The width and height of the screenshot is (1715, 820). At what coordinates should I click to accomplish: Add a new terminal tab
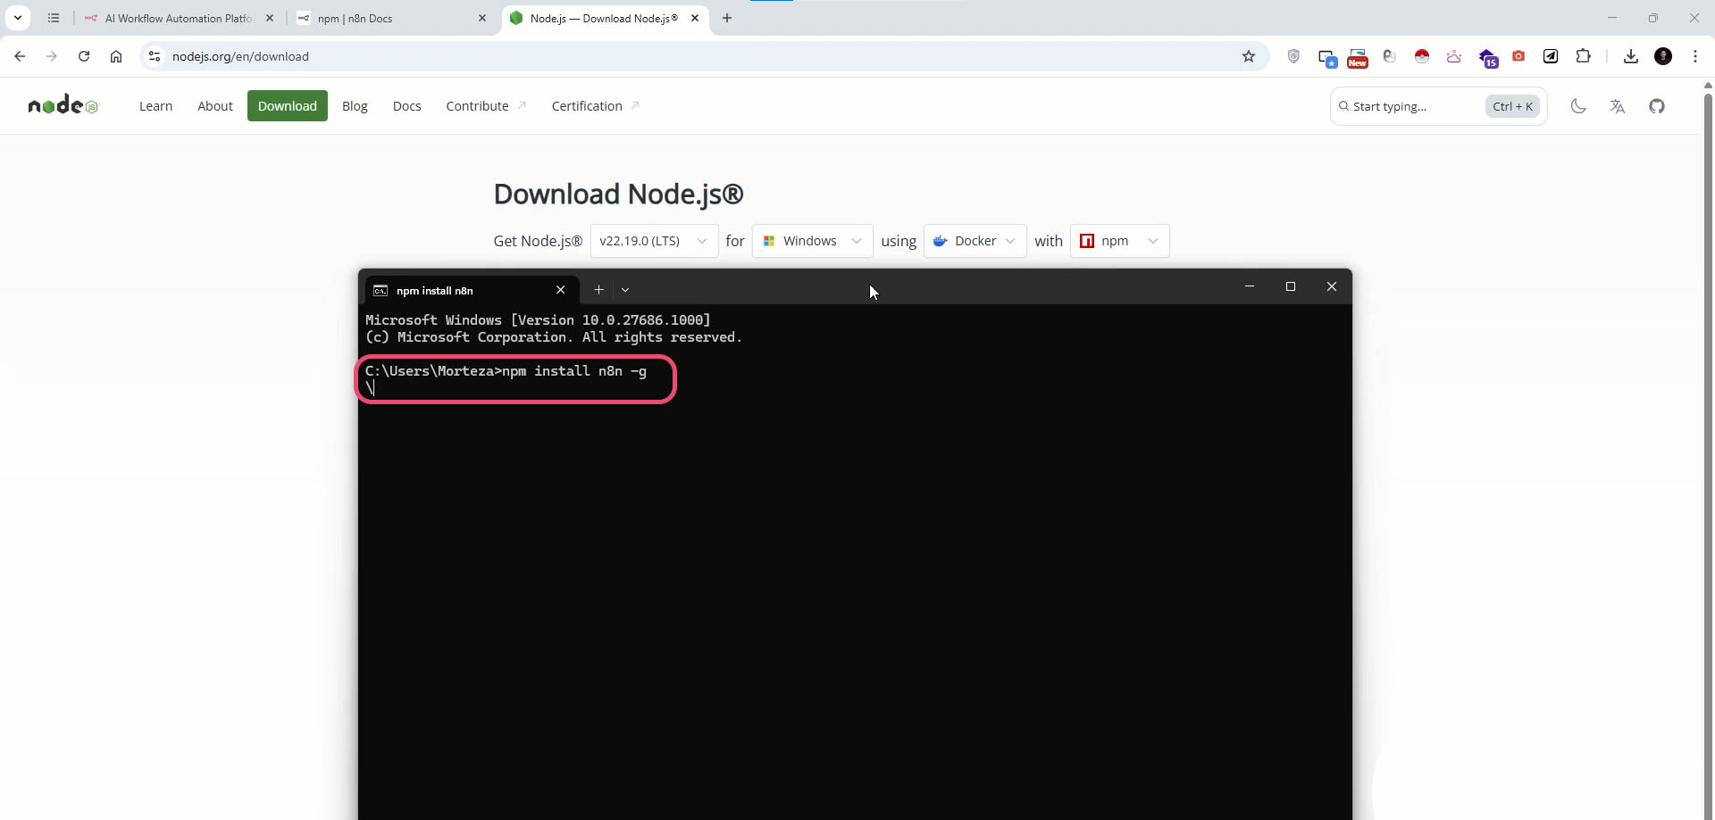tap(599, 290)
